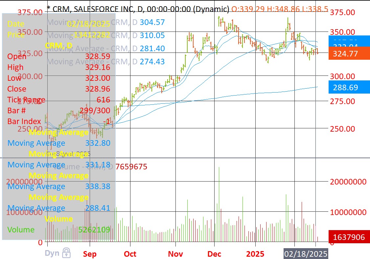Click the lock icon next to Dyn
The height and width of the screenshot is (259, 370).
pyautogui.click(x=66, y=253)
